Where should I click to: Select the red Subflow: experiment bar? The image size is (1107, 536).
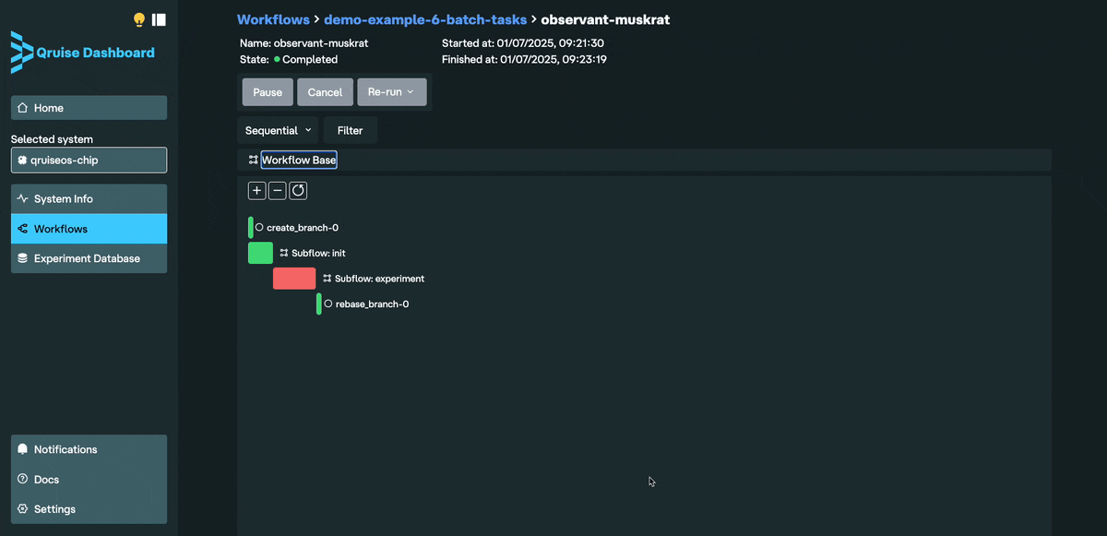(x=293, y=279)
